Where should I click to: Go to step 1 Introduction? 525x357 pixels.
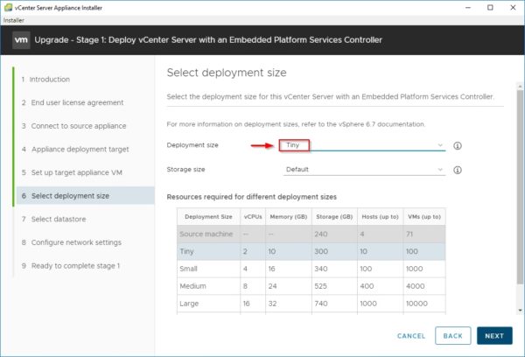[45, 80]
